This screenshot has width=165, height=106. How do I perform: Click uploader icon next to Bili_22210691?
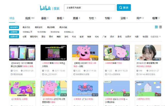tap(42, 74)
